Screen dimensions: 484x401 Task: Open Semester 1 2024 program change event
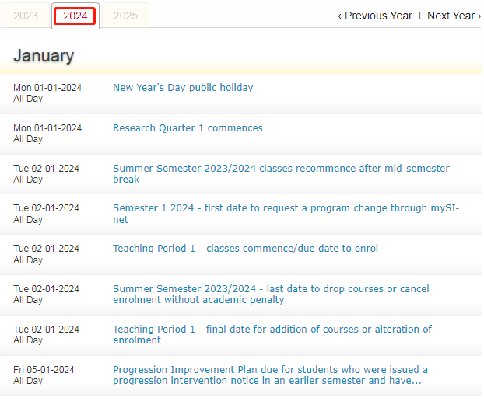tap(286, 214)
